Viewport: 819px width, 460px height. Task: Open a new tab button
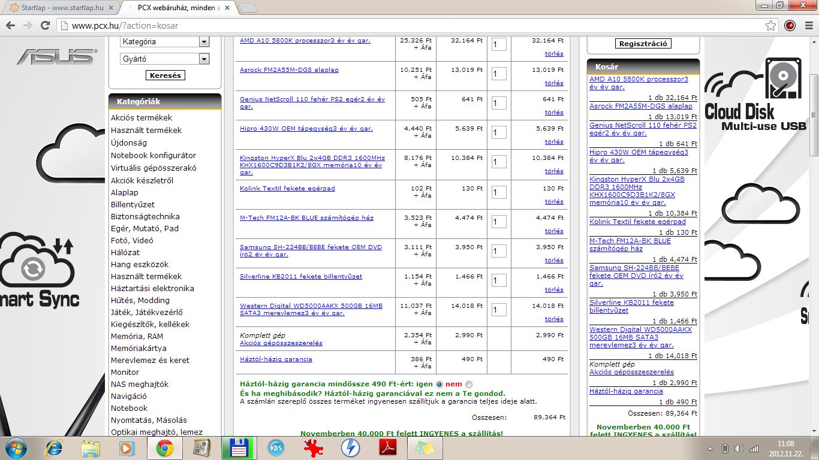tap(248, 8)
